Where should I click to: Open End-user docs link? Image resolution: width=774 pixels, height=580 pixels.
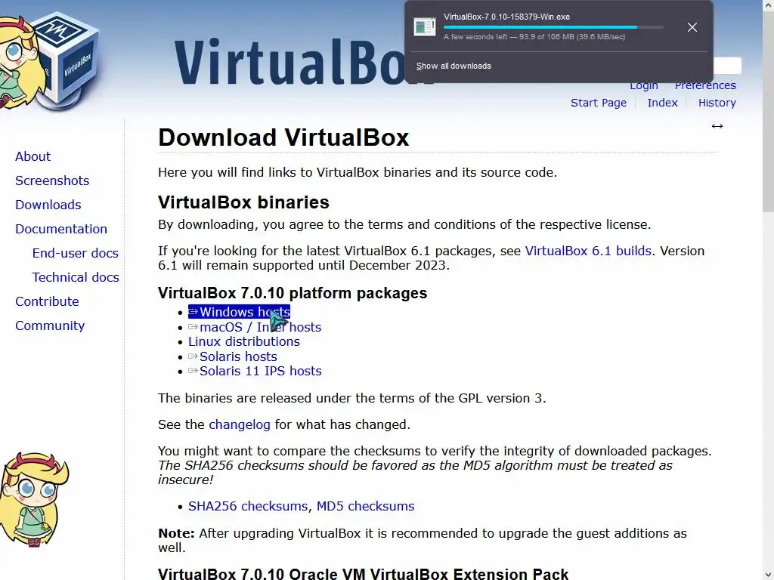coord(76,253)
